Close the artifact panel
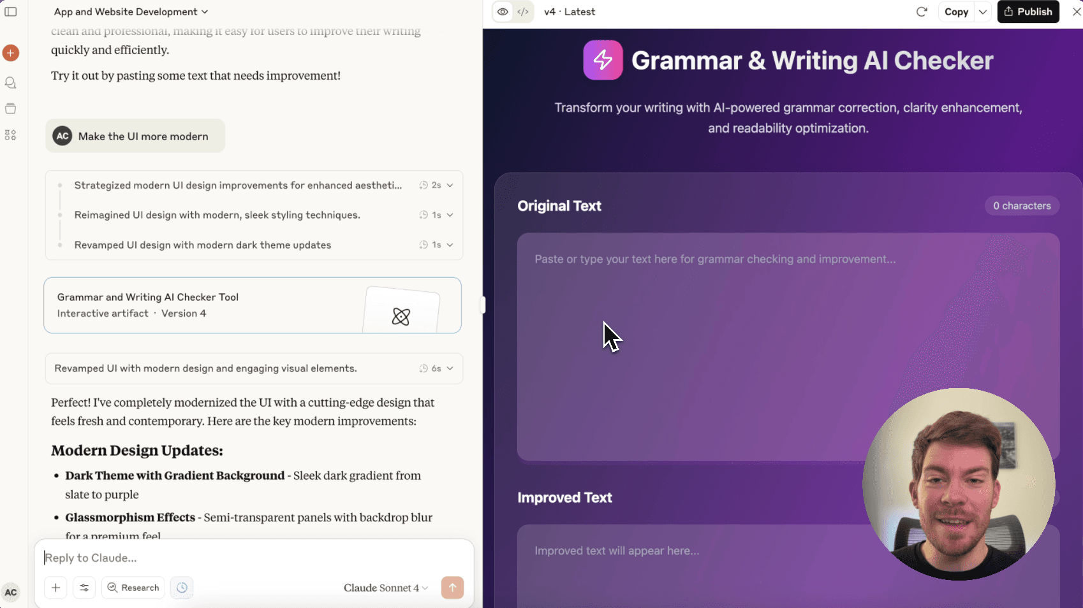1083x608 pixels. pyautogui.click(x=1076, y=11)
